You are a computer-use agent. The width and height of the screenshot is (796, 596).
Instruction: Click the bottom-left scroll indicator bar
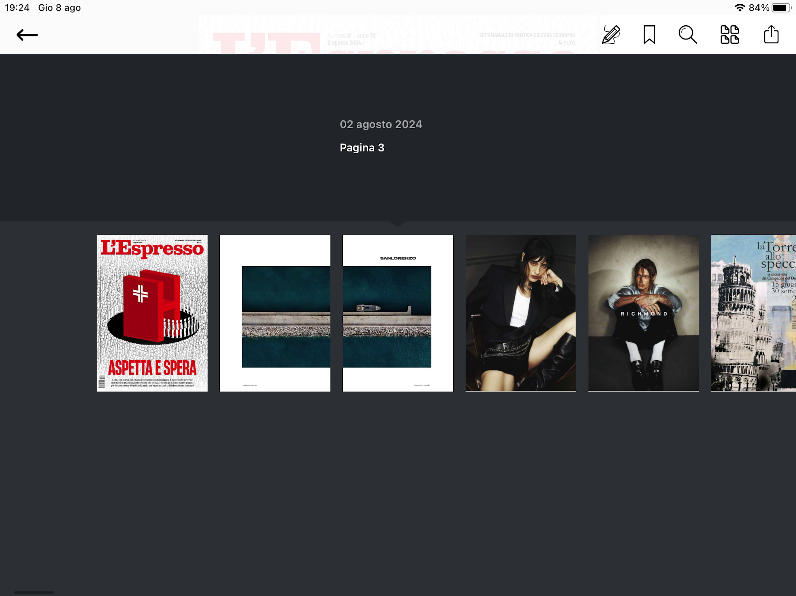coord(34,592)
